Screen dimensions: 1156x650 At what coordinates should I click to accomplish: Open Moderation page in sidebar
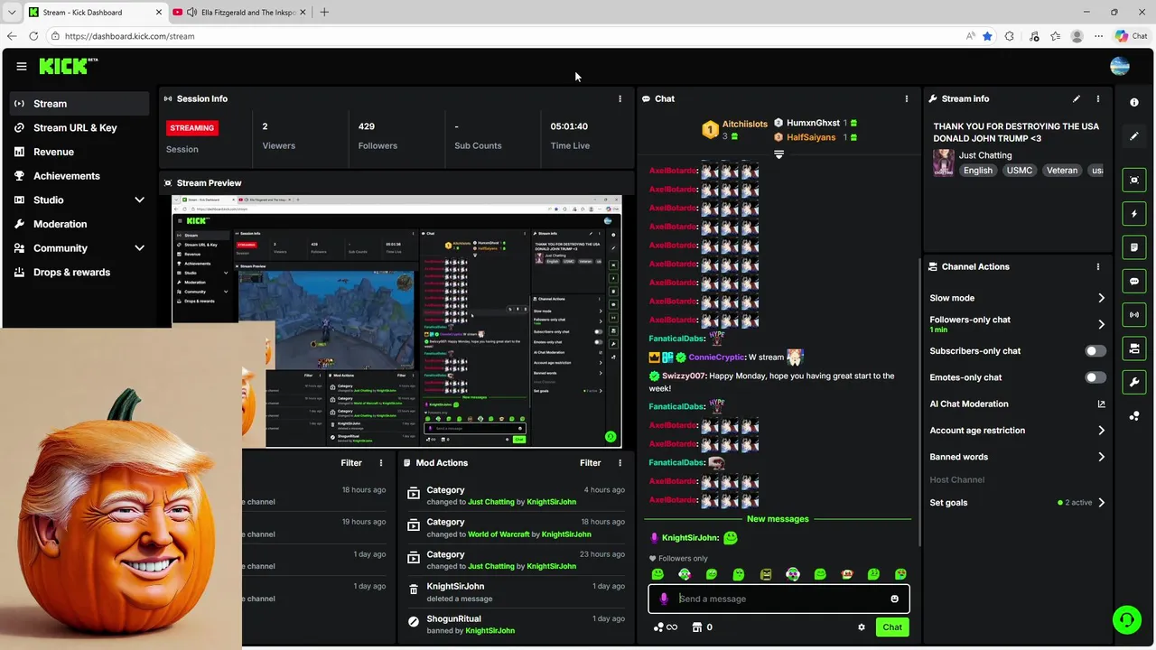pos(79,224)
